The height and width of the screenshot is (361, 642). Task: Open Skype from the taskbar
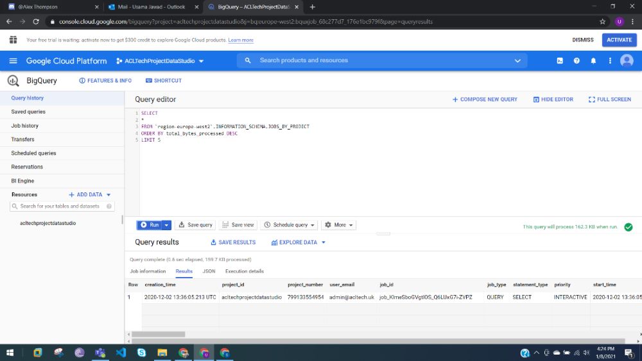point(142,353)
